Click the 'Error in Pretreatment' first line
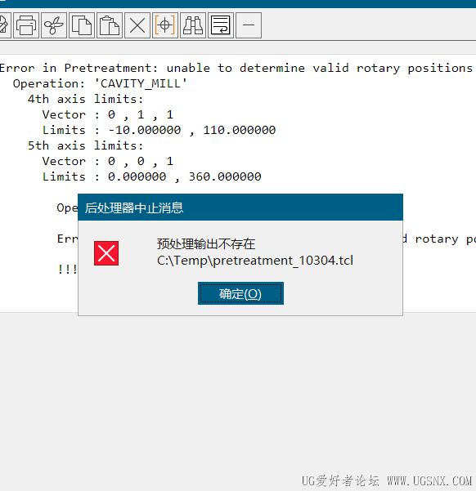Screen dimensions: 476x491 (x=236, y=68)
